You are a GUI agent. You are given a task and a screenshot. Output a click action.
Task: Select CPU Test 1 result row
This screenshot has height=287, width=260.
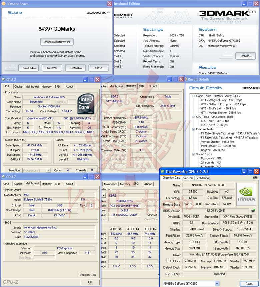click(x=215, y=121)
